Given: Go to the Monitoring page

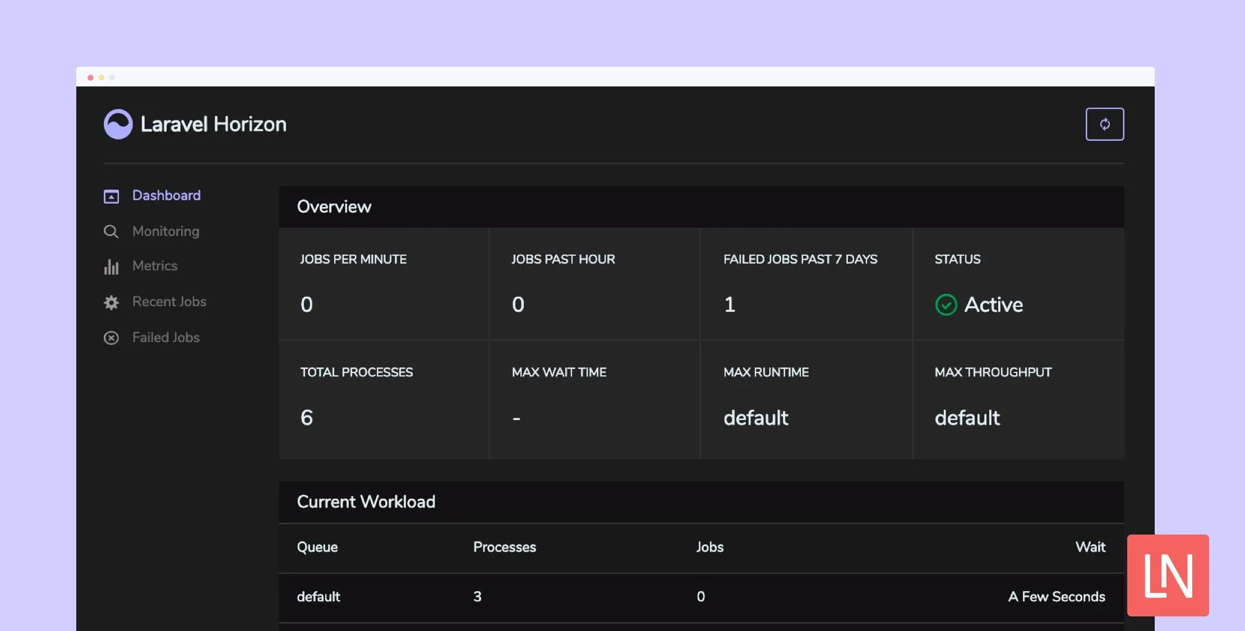Looking at the screenshot, I should [x=165, y=231].
